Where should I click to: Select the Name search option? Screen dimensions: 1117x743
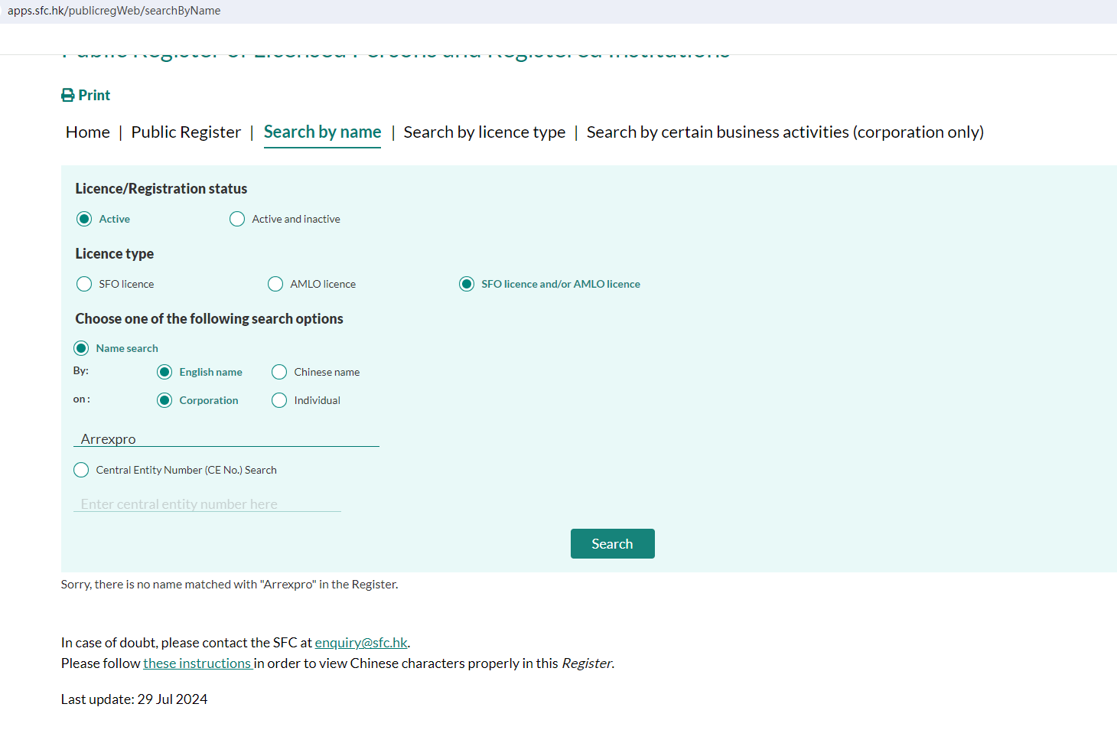(x=81, y=349)
